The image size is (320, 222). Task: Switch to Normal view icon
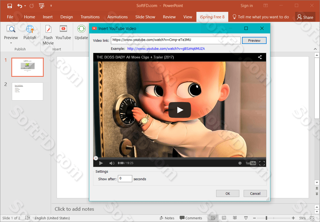click(x=213, y=218)
